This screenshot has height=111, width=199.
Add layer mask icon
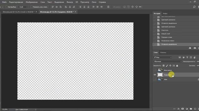point(183,109)
